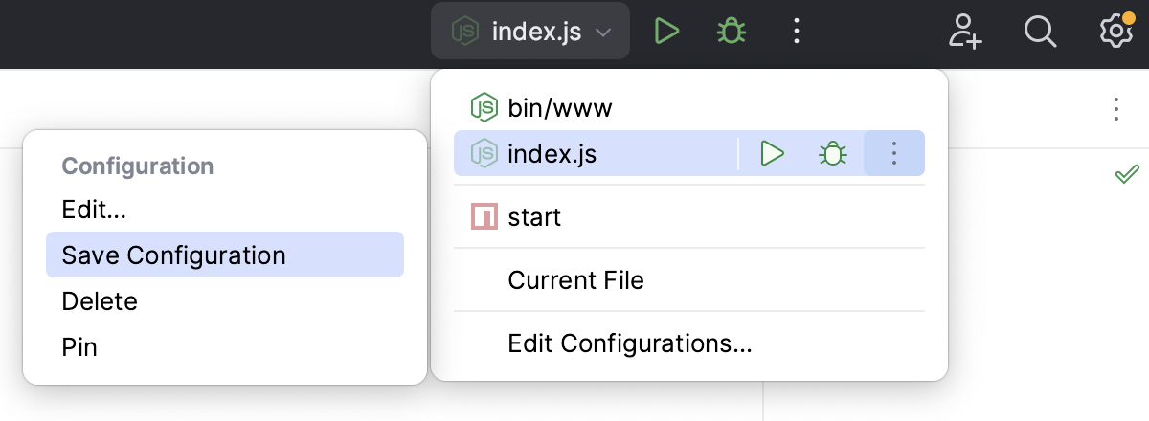
Task: Expand the index.js run configuration dropdown
Action: click(530, 32)
